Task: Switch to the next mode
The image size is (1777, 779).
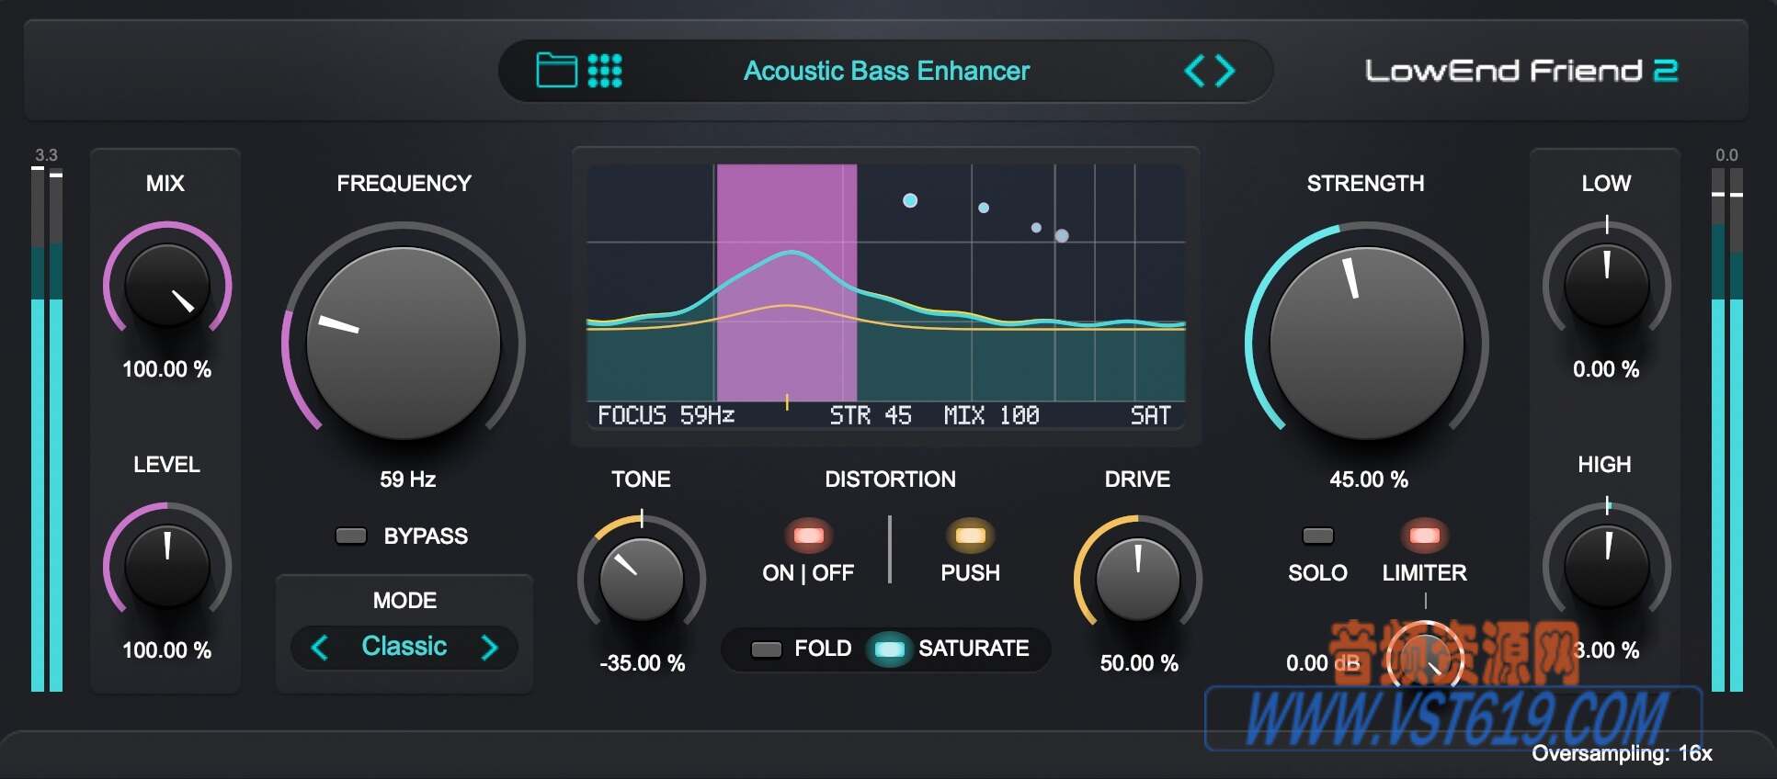Action: (x=489, y=648)
